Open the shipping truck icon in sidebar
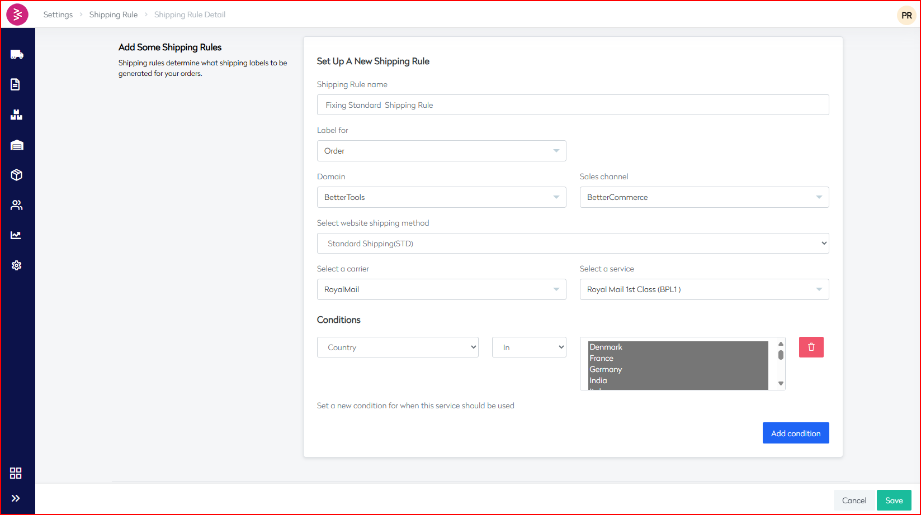The image size is (921, 515). pos(17,54)
